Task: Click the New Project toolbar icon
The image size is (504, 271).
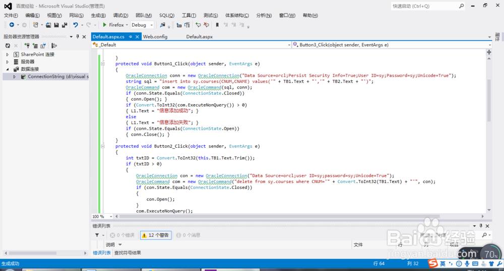Action: click(36, 25)
